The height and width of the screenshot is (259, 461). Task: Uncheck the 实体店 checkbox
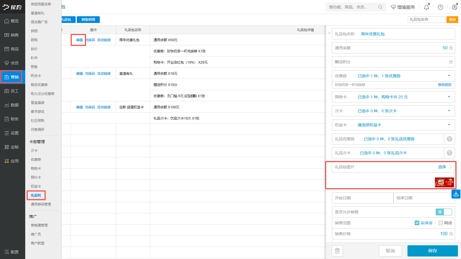tap(417, 223)
